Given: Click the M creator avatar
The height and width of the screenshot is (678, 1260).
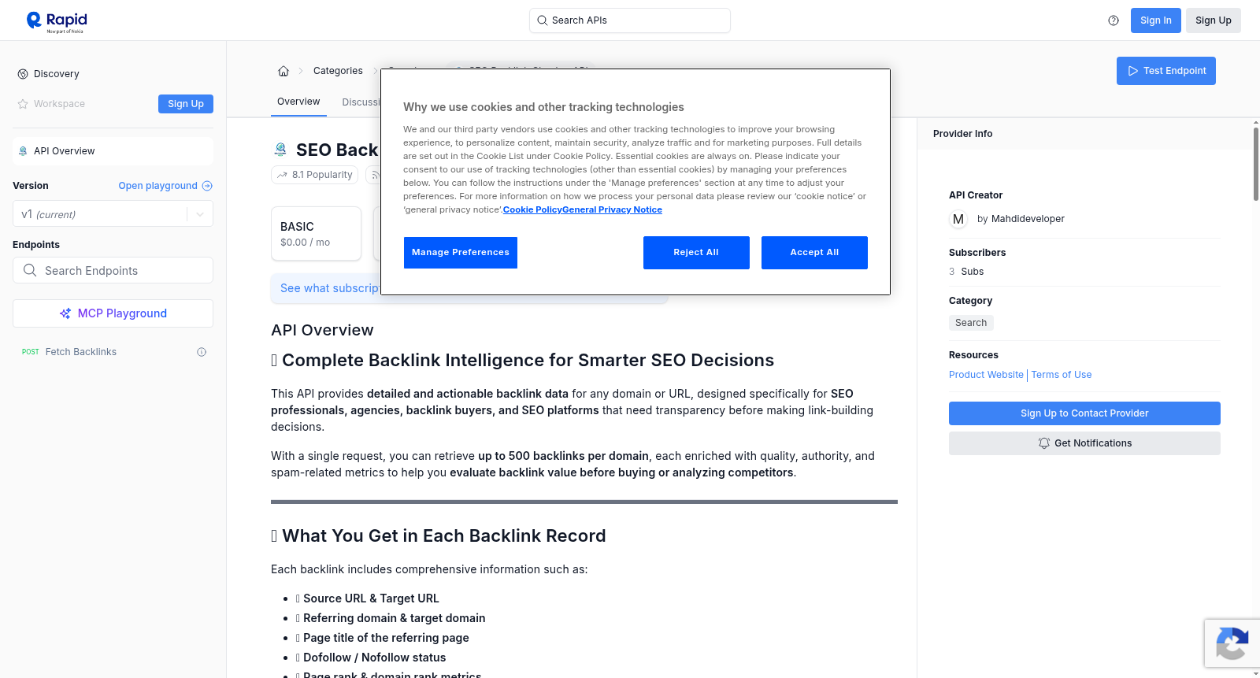Looking at the screenshot, I should click(x=958, y=219).
